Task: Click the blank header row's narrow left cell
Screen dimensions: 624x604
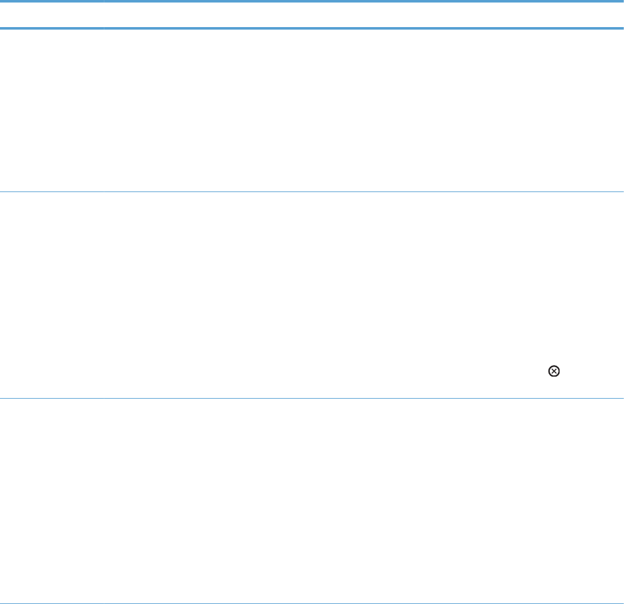Action: click(52, 15)
